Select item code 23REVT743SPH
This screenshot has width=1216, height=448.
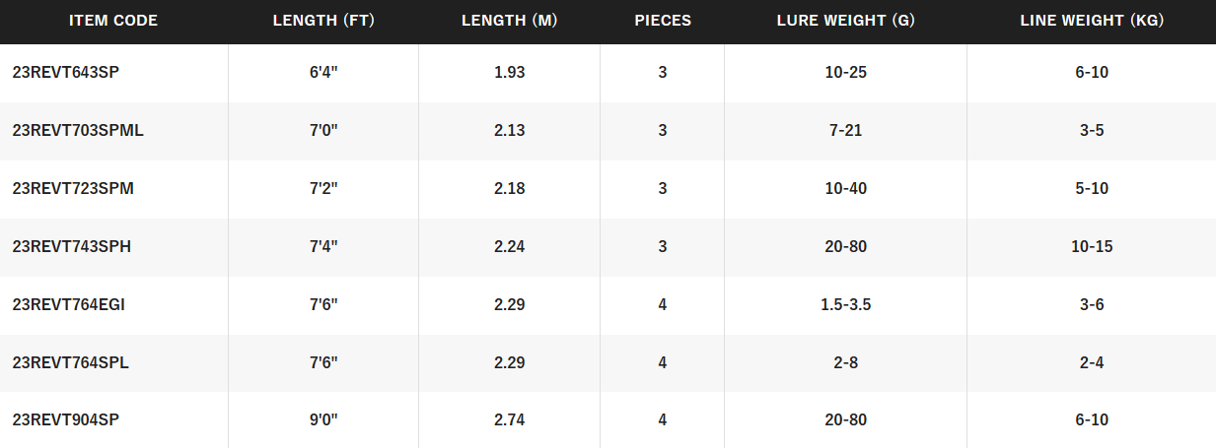tap(72, 247)
